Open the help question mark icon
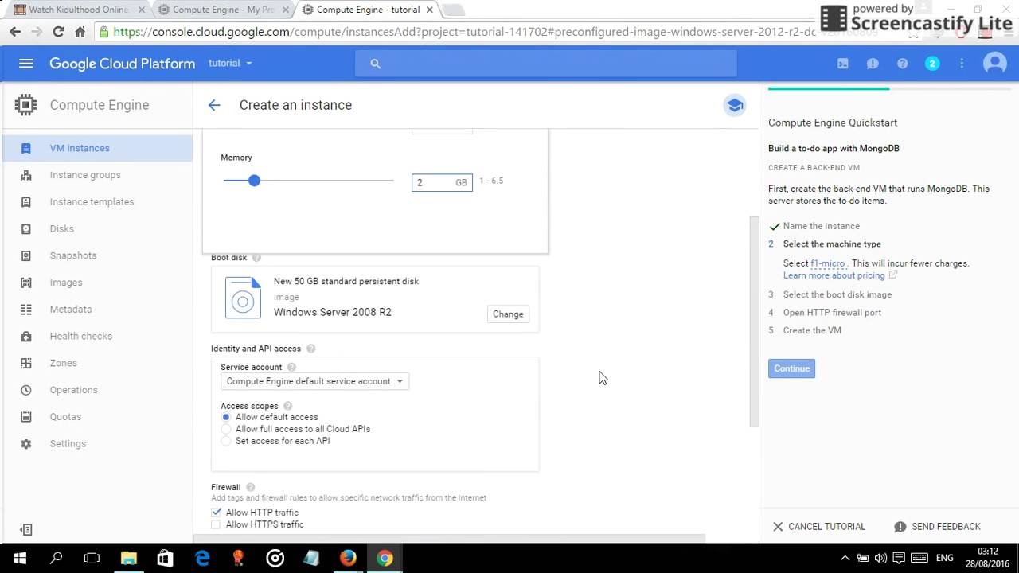 point(902,64)
